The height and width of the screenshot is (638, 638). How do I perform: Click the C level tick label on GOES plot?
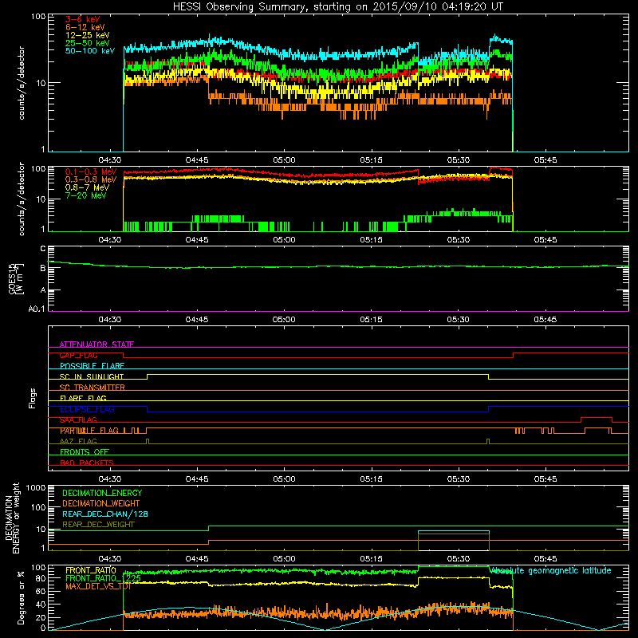(x=43, y=249)
